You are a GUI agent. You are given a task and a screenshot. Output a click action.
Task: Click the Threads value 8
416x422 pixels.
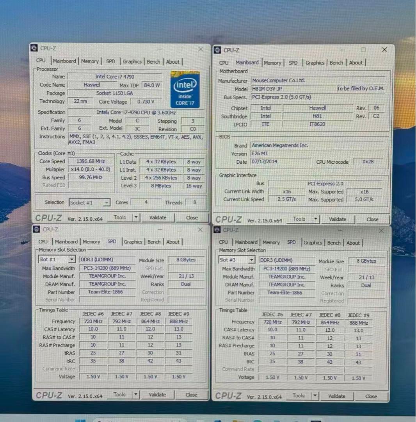click(195, 202)
